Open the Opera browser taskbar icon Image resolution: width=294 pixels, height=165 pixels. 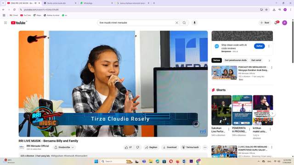coord(171,161)
